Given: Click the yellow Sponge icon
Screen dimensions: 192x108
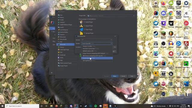Looking at the screenshot, I should click(x=81, y=33).
